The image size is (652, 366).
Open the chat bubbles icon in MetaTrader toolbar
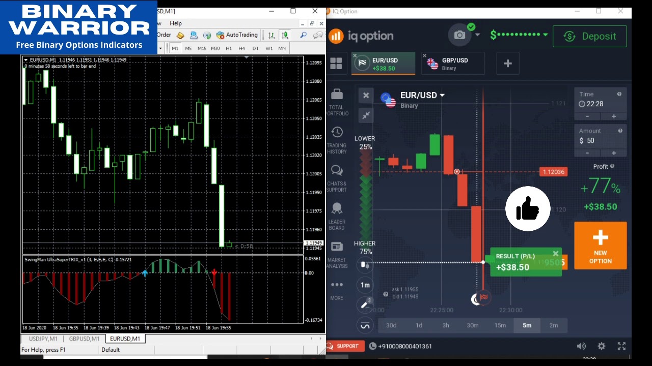pos(317,35)
